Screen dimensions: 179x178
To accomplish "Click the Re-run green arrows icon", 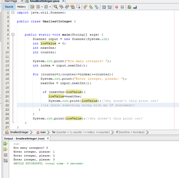I will (x=5, y=144).
